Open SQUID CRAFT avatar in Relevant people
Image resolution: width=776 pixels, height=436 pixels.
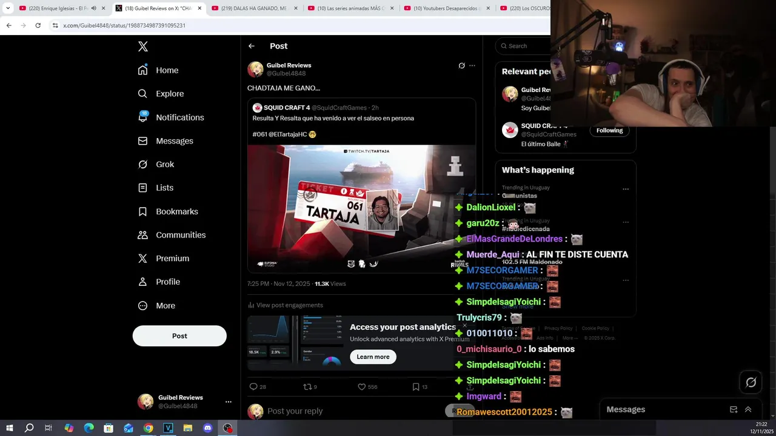tap(510, 130)
